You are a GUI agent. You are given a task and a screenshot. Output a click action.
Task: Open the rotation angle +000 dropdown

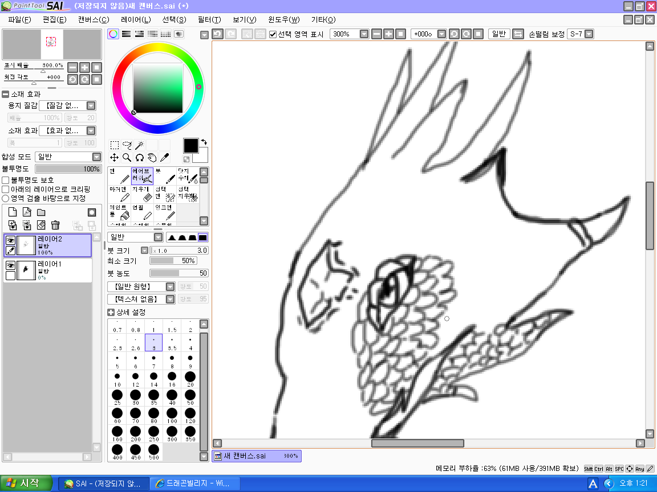pos(441,34)
